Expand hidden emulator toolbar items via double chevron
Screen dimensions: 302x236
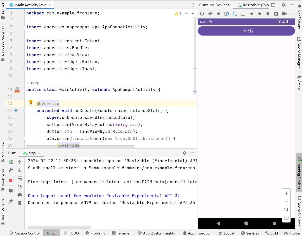tap(293, 14)
